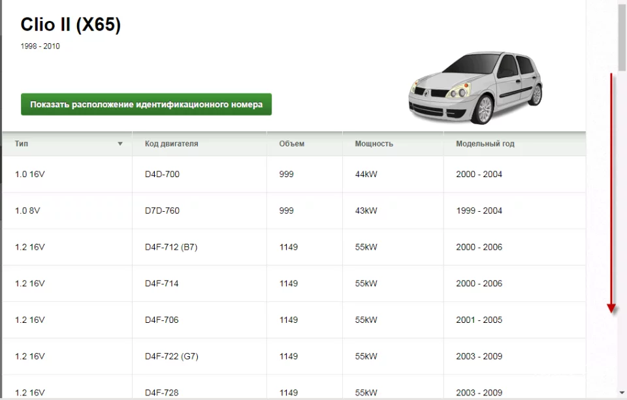
Task: Click the green show identification number location button
Action: 146,105
